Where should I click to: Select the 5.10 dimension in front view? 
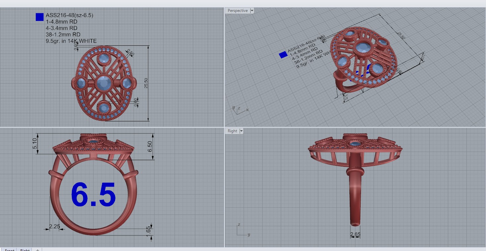tap(35, 144)
